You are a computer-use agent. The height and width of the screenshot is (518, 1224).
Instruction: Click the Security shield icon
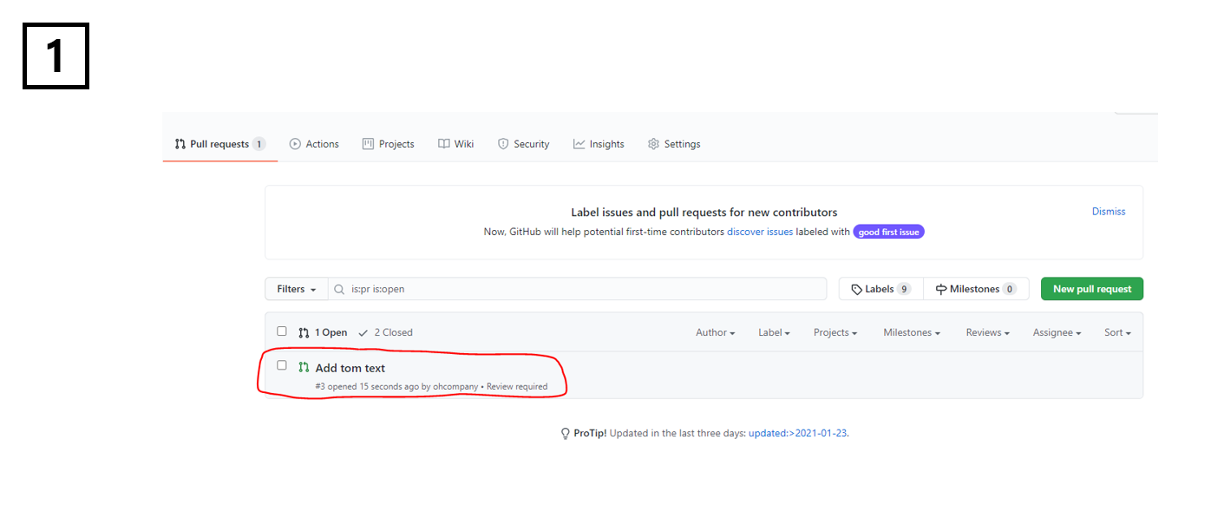(503, 144)
